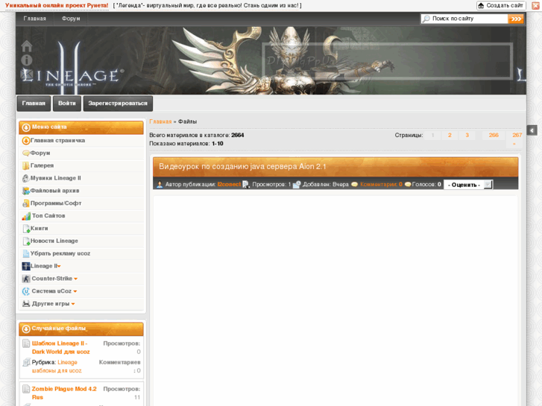Click the home icon in the banner
Image resolution: width=542 pixels, height=406 pixels.
pyautogui.click(x=27, y=46)
